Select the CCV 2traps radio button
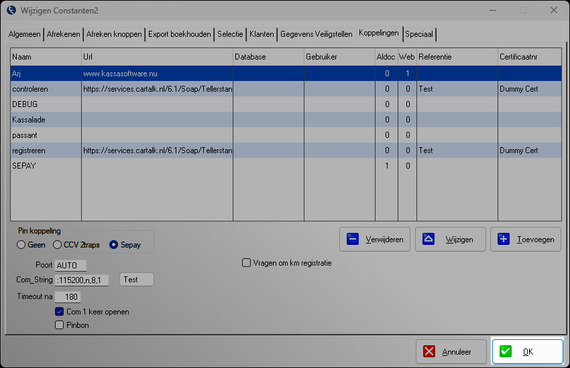This screenshot has width=570, height=368. point(58,245)
